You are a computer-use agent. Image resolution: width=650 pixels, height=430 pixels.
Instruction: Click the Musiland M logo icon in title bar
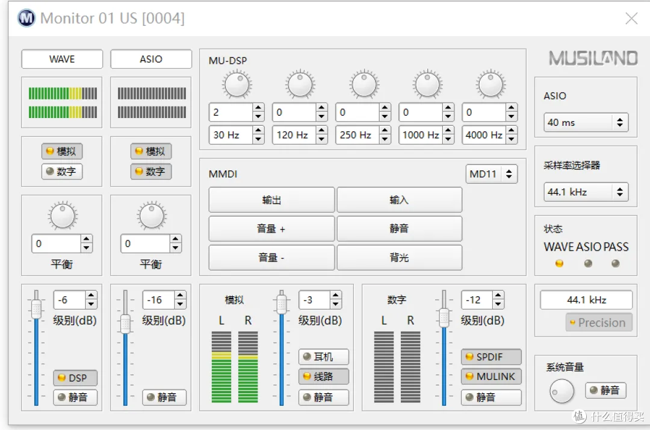26,18
